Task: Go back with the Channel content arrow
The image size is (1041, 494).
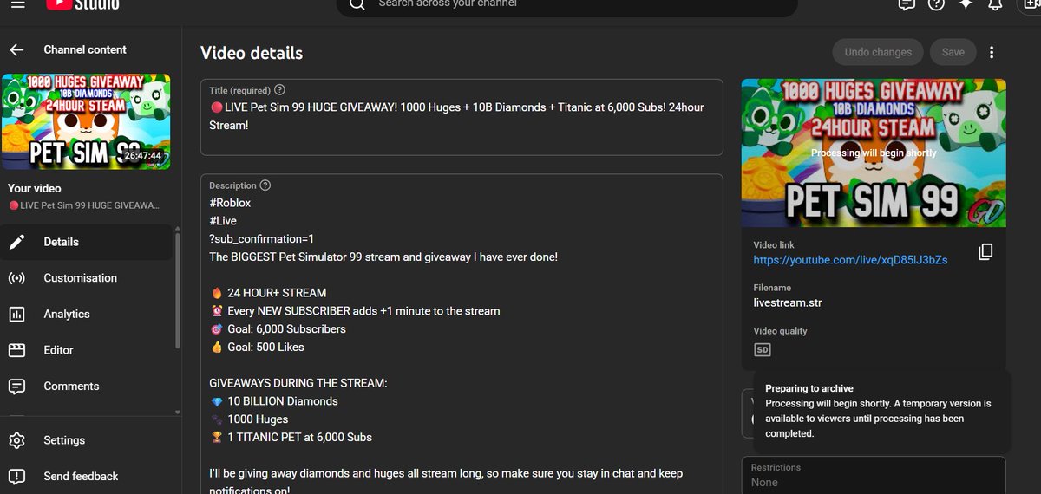Action: tap(16, 50)
